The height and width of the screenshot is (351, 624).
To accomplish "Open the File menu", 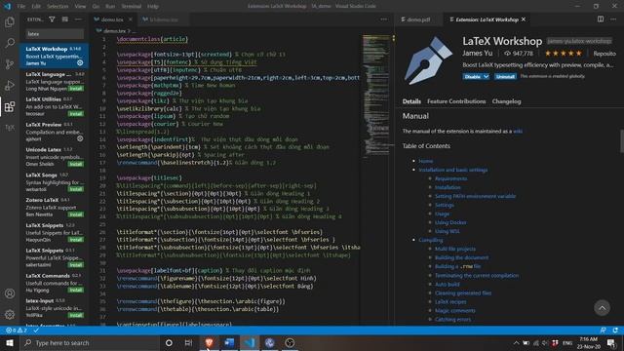I will [21, 7].
